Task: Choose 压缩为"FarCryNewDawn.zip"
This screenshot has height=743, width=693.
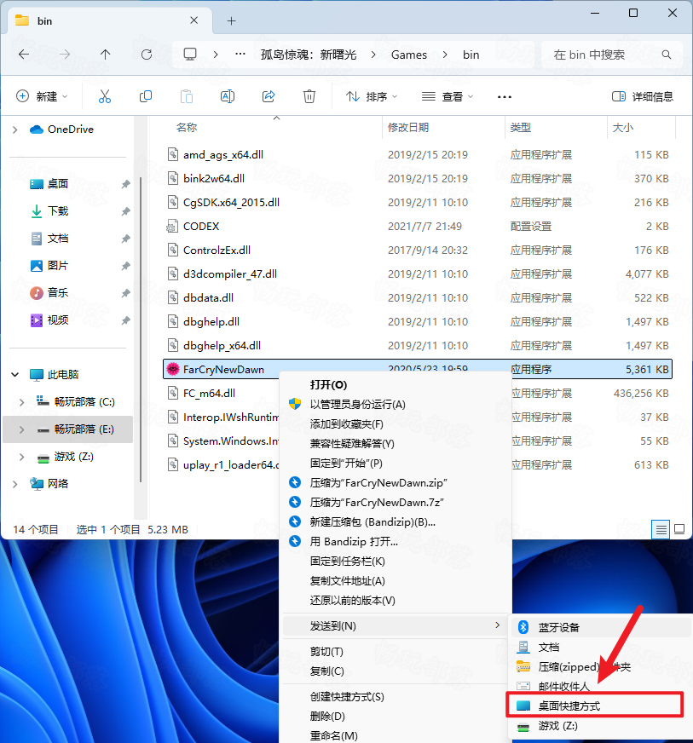Action: click(x=396, y=483)
